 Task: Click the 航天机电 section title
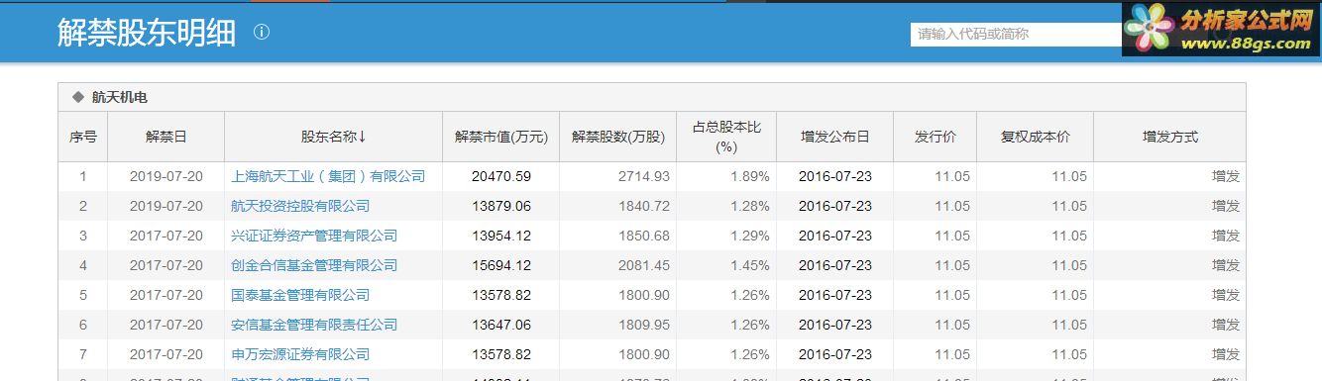[119, 98]
